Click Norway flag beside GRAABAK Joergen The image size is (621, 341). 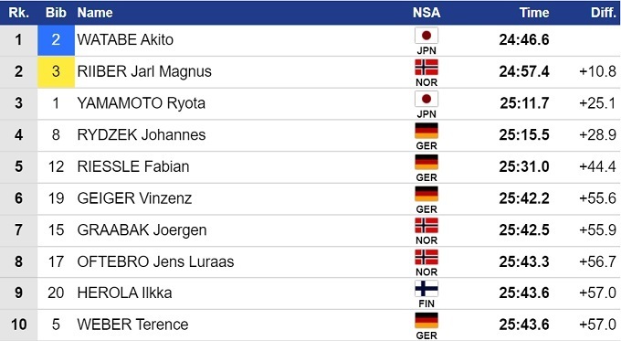(x=426, y=225)
